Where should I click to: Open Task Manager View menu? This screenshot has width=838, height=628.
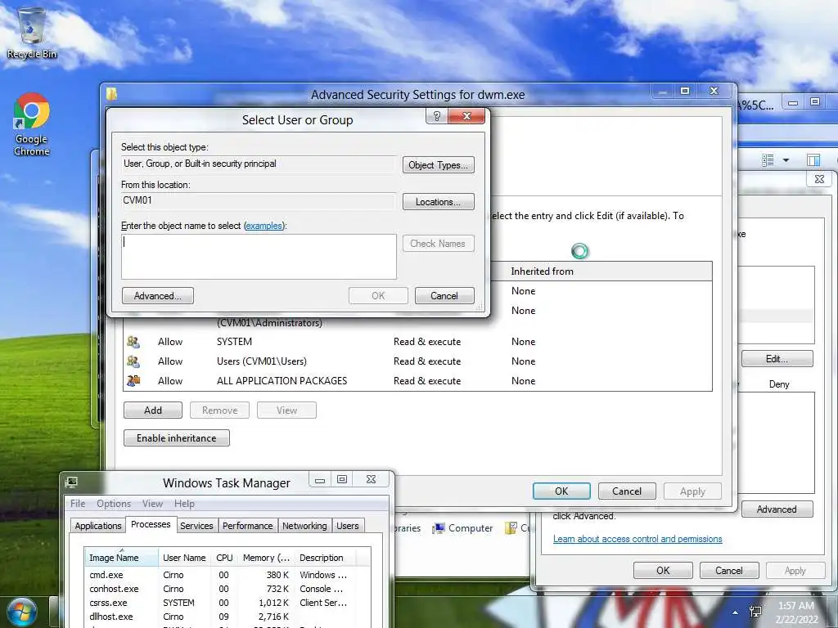click(x=152, y=504)
